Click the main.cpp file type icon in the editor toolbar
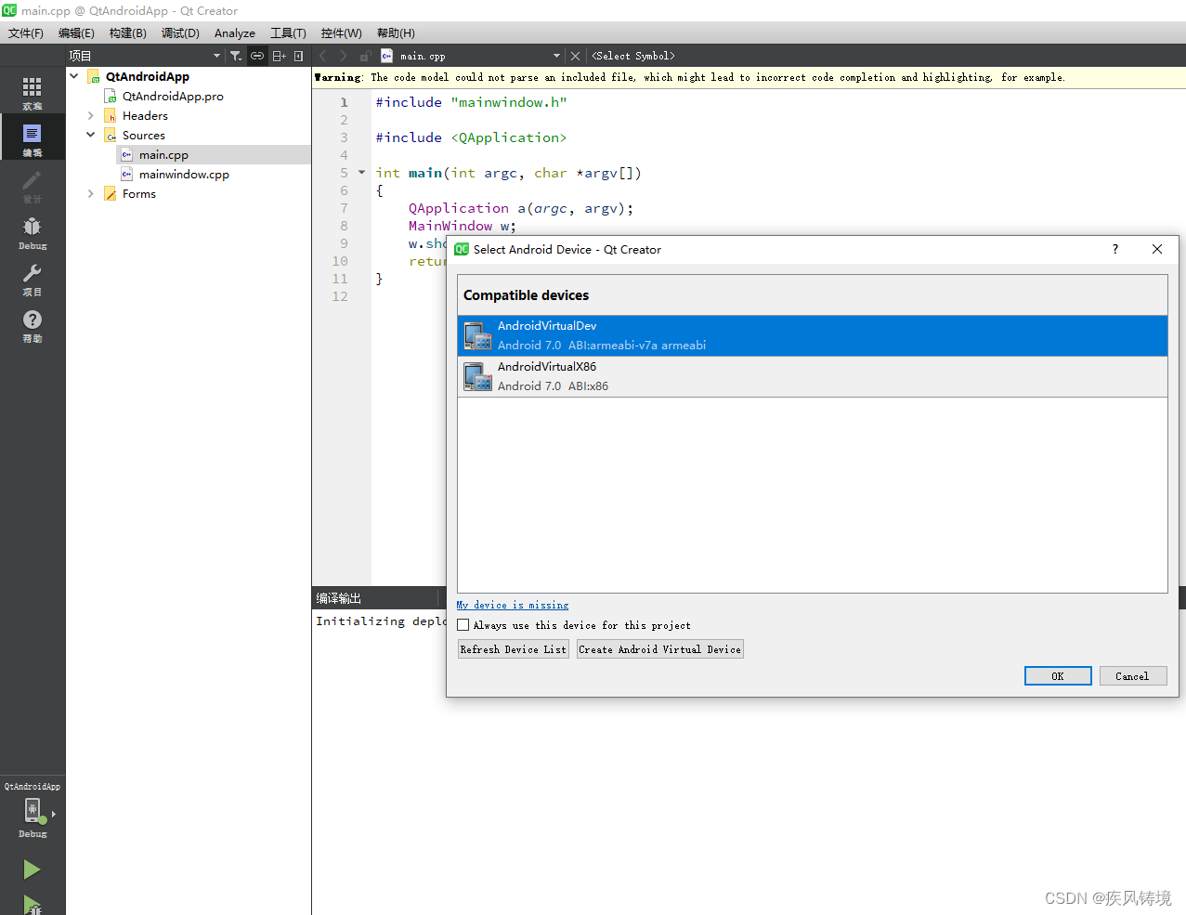The image size is (1186, 915). tap(387, 56)
